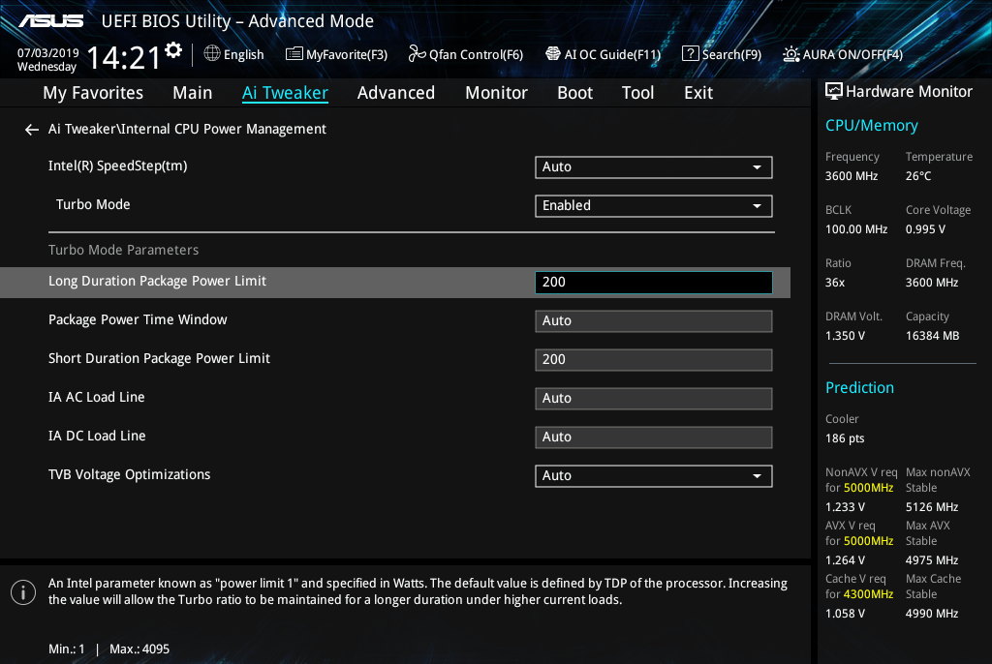Click Turbo Mode Parameters heading
Viewport: 992px width, 664px height.
(x=123, y=250)
